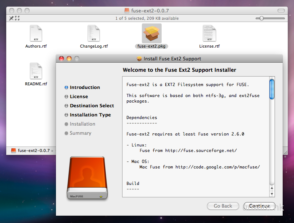
Task: Click the package icon in installer title bar
Action: [x=139, y=59]
